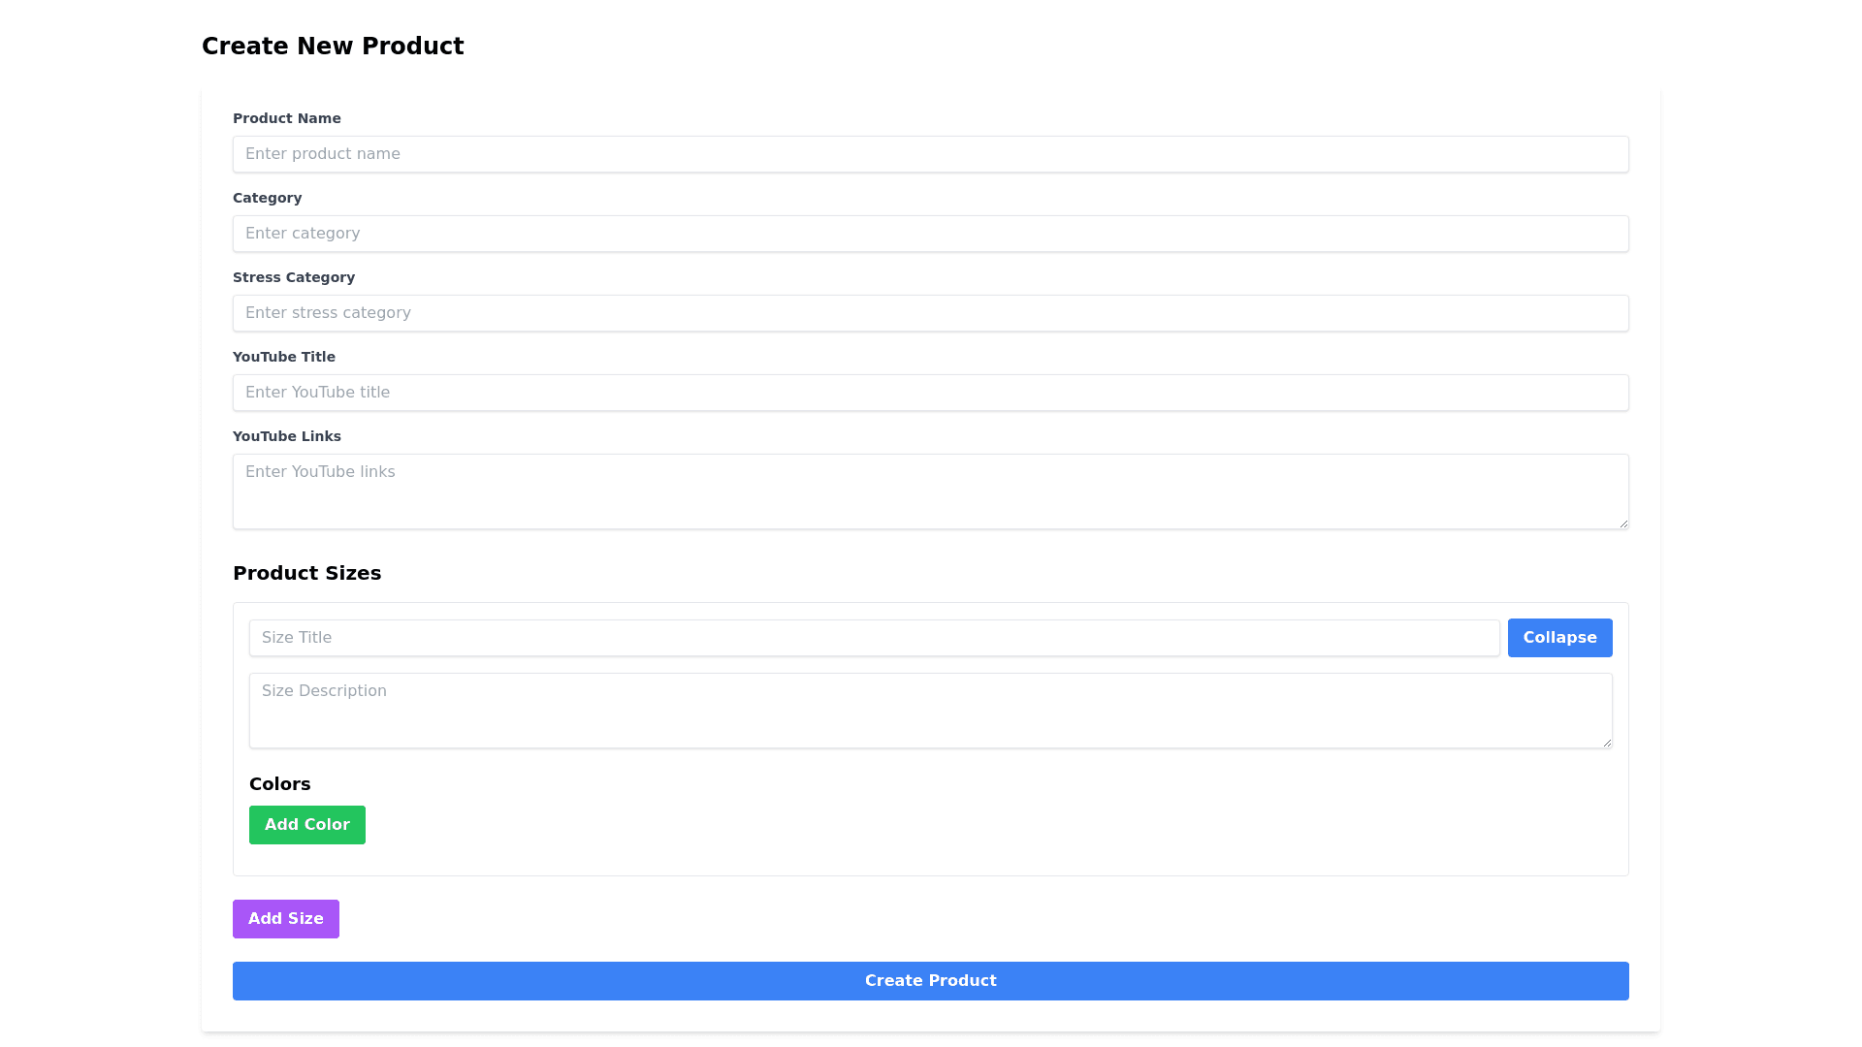Viewport: 1862px width, 1047px height.
Task: Click the Size Description resize handle
Action: click(1606, 743)
